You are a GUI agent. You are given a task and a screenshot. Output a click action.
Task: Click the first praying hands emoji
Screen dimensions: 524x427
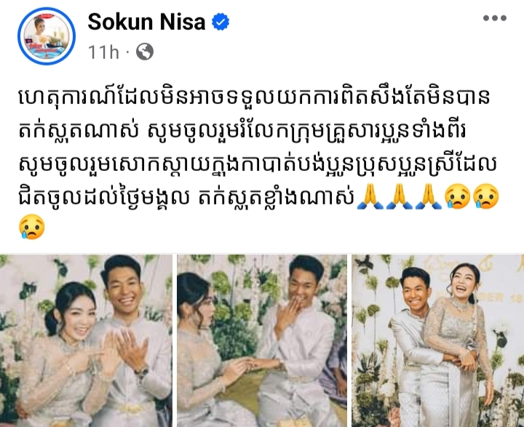tap(370, 197)
